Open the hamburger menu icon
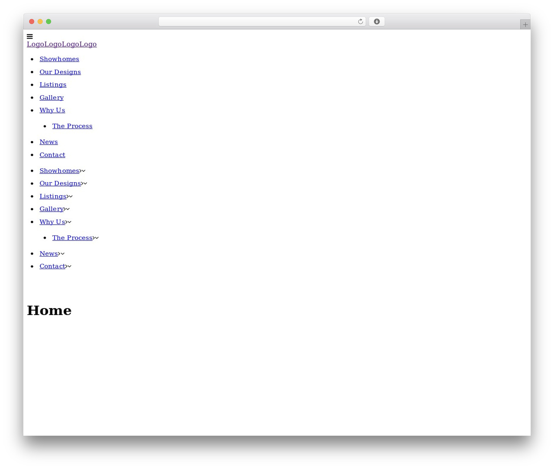The width and height of the screenshot is (554, 469). point(29,37)
